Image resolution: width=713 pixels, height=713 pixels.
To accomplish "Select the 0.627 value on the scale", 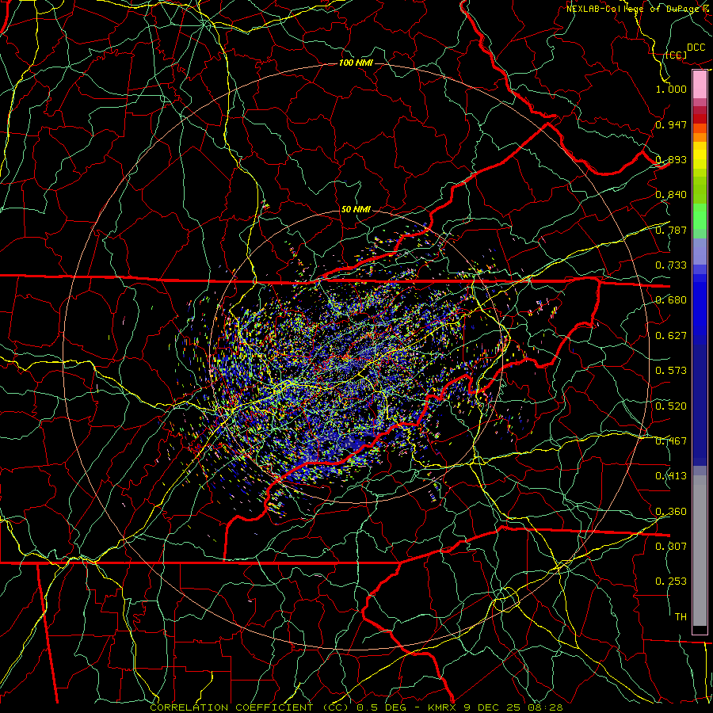I will (x=671, y=336).
